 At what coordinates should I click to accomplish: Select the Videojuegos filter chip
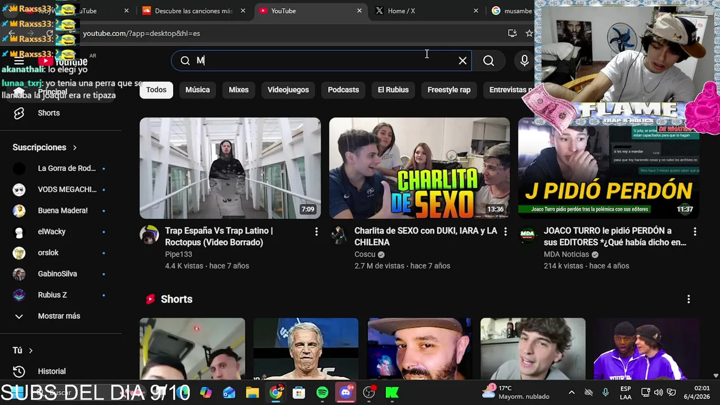point(288,90)
